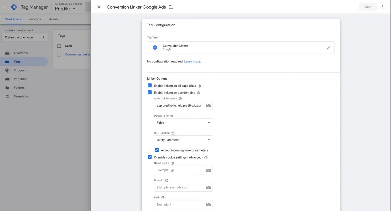
Task: Click the pencil edit icon for Tag Type
Action: click(328, 47)
